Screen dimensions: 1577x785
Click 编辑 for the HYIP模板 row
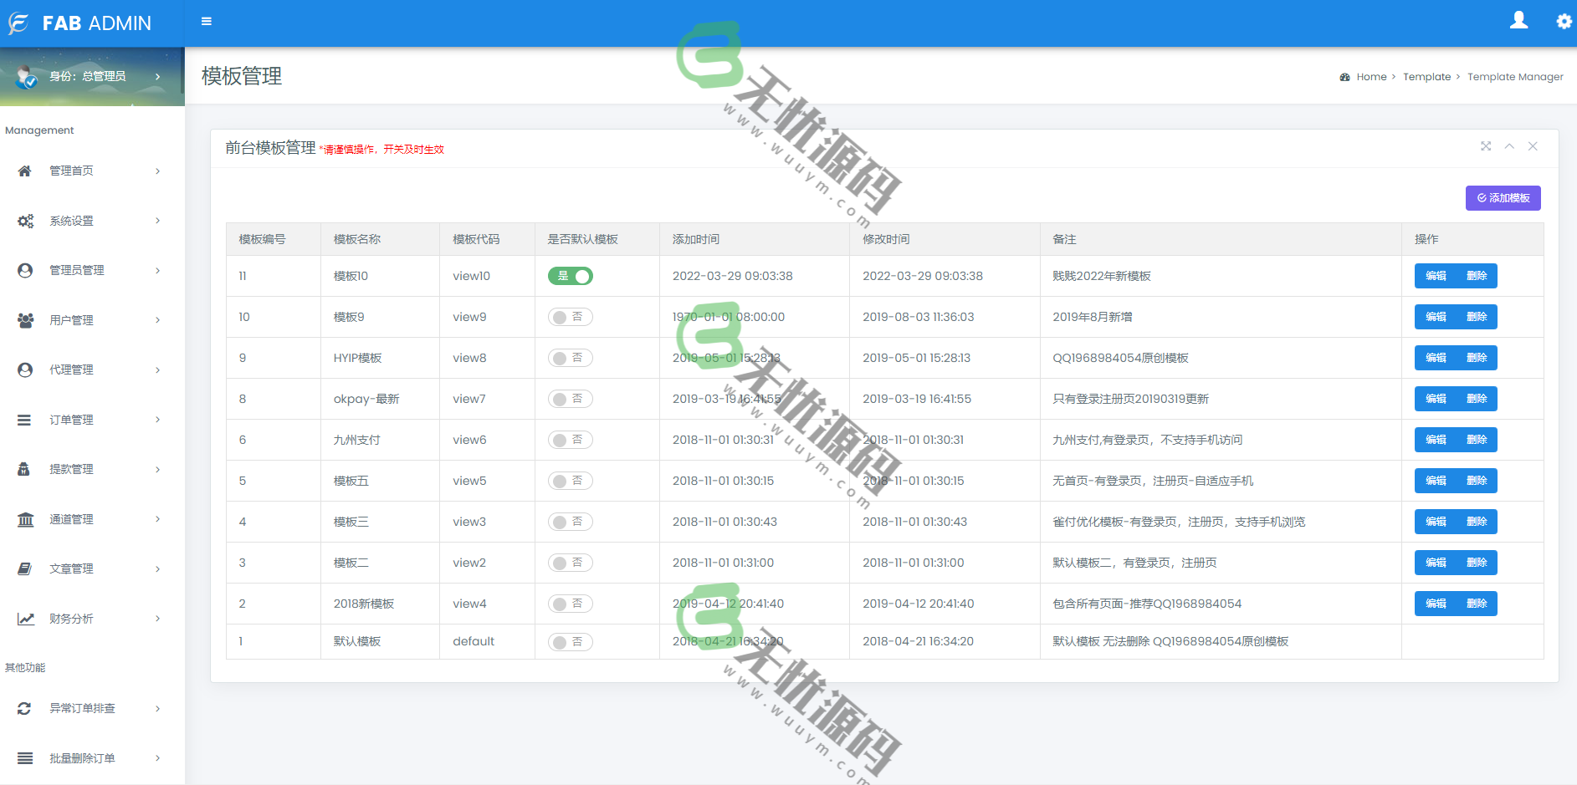(x=1435, y=358)
